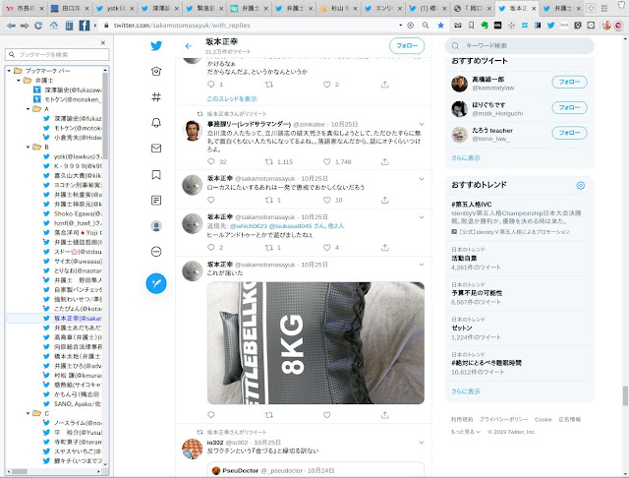The height and width of the screenshot is (478, 629).
Task: Follow ほりぐちです in suggestions
Action: pyautogui.click(x=569, y=107)
